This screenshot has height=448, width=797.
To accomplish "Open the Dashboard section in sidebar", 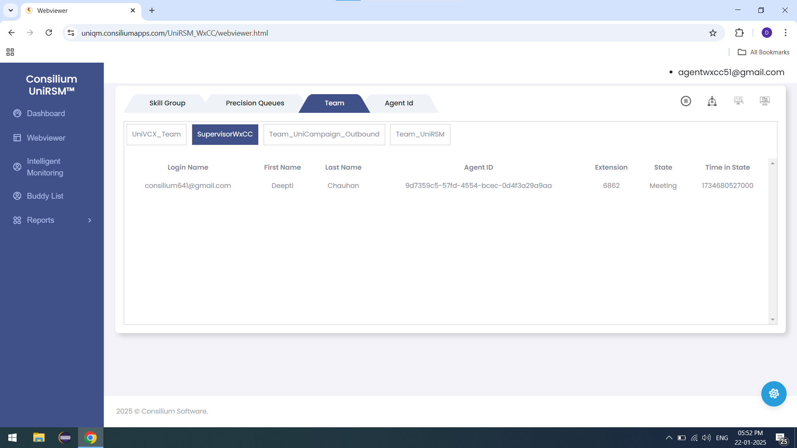I will click(x=46, y=113).
